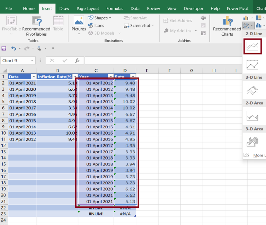
Task: Select the #NUM! cell in row 23
Action: pyautogui.click(x=96, y=214)
